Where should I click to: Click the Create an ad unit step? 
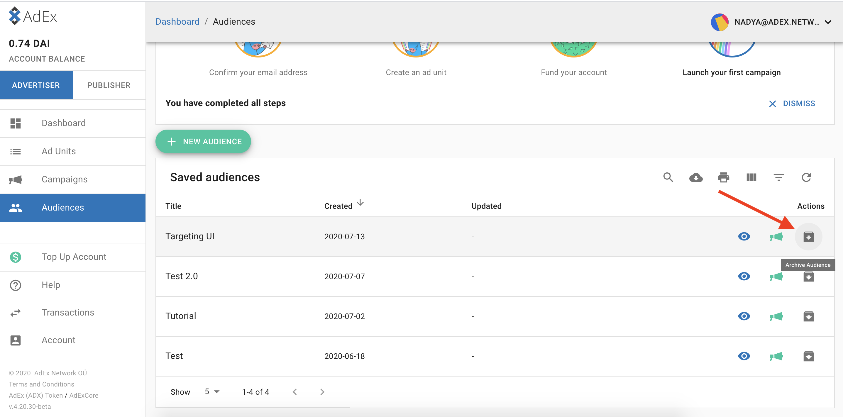(416, 72)
